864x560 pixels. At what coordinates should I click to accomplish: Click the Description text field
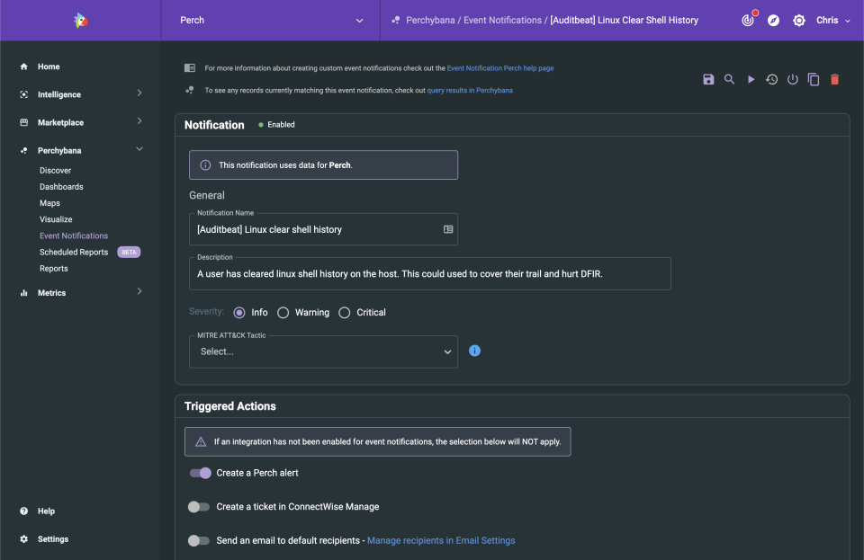[x=430, y=274]
